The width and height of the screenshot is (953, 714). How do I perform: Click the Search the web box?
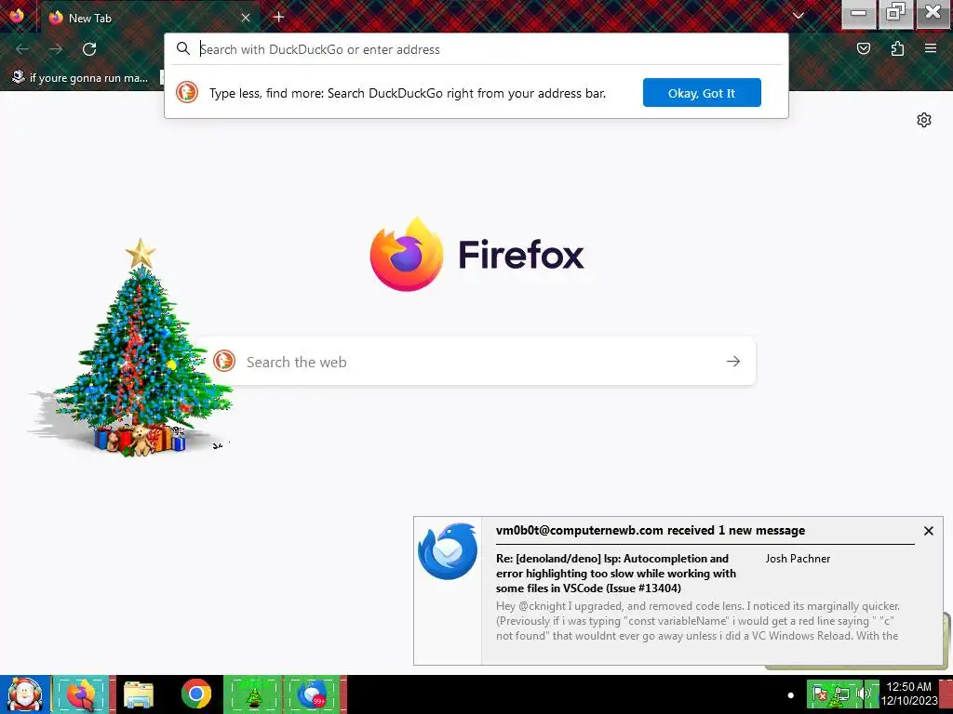click(476, 362)
